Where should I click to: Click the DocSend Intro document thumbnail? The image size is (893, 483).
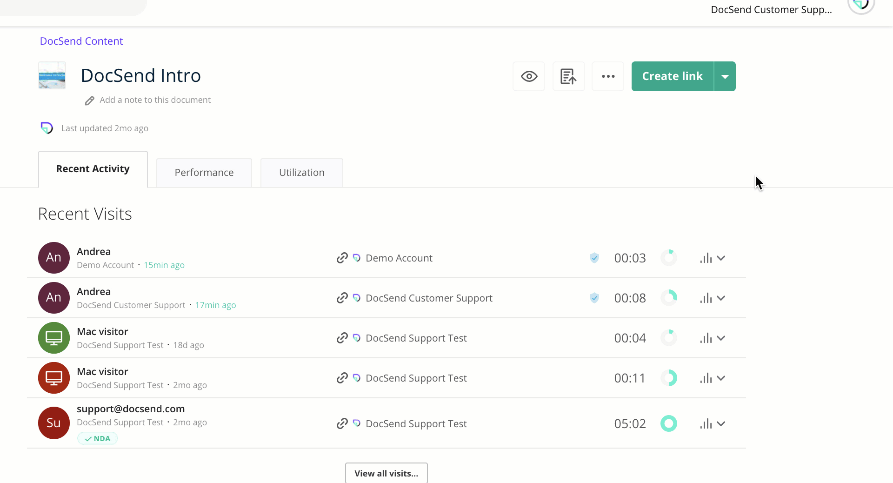(52, 75)
